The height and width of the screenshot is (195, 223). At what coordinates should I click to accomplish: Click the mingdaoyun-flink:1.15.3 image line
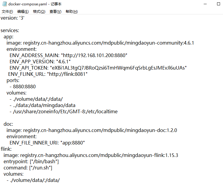coord(91,155)
